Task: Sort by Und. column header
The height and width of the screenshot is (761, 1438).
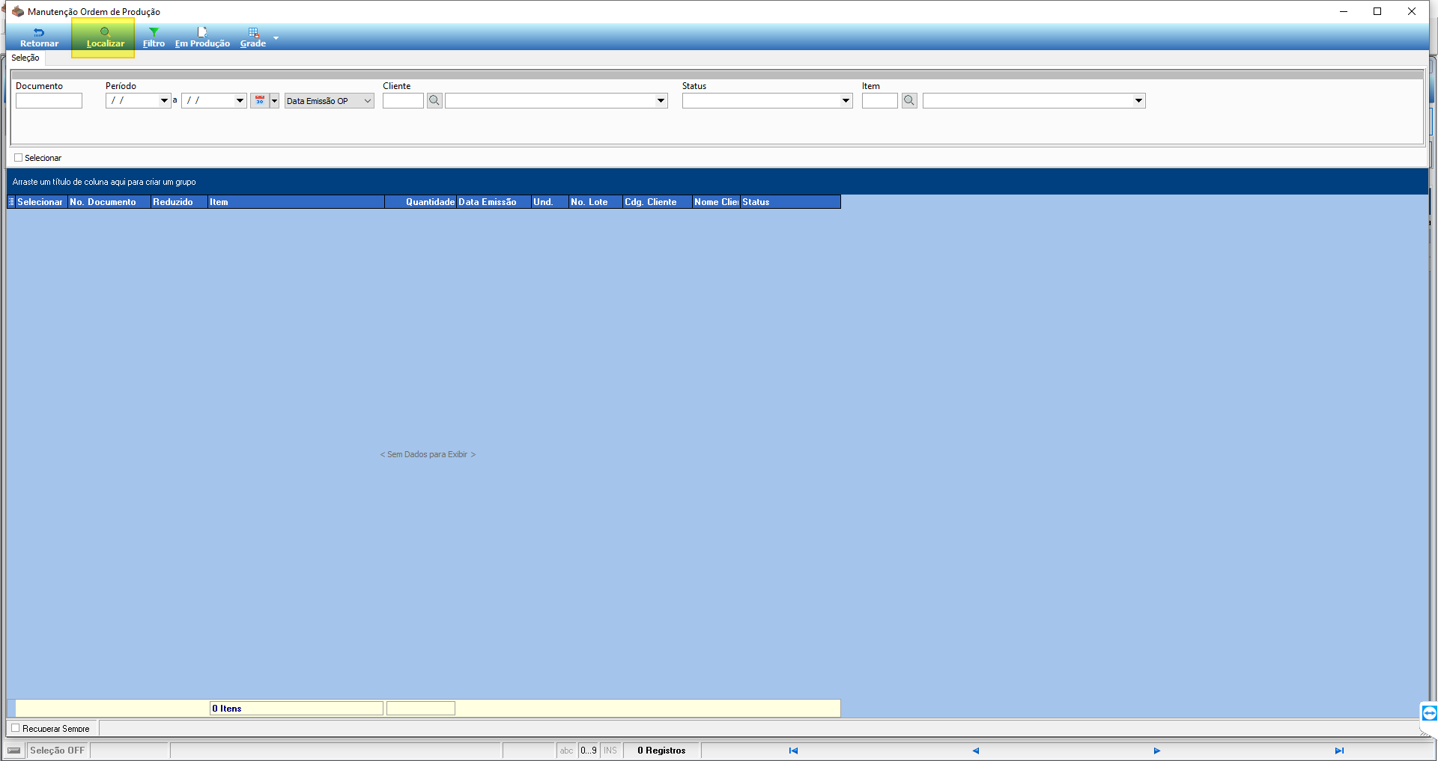Action: tap(550, 202)
